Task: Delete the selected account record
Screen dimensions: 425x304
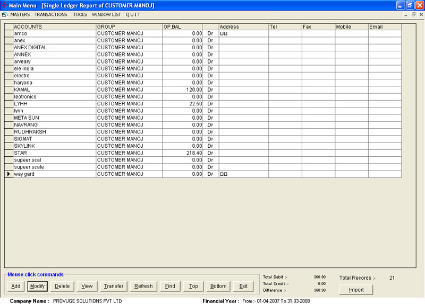Action: tap(62, 287)
